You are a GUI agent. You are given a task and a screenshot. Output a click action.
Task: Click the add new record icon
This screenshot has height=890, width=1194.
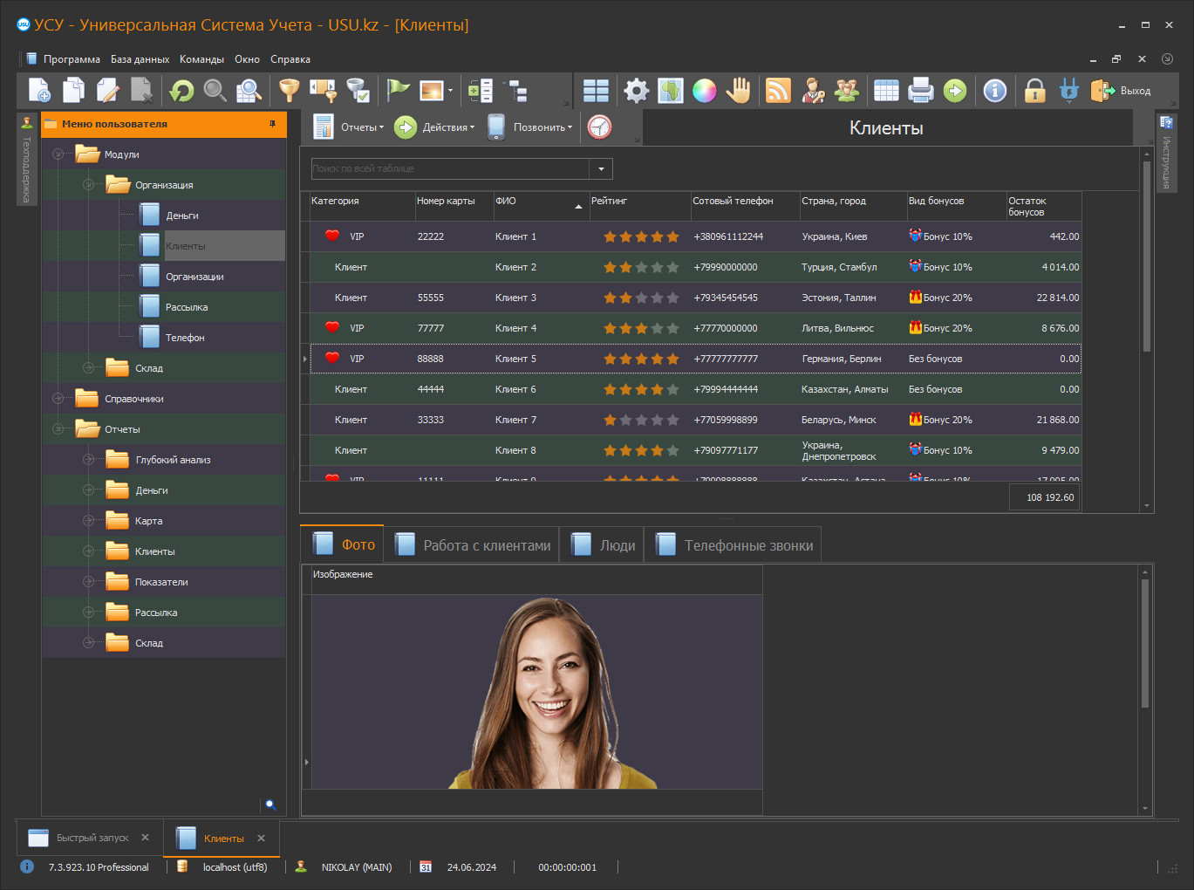(x=40, y=91)
